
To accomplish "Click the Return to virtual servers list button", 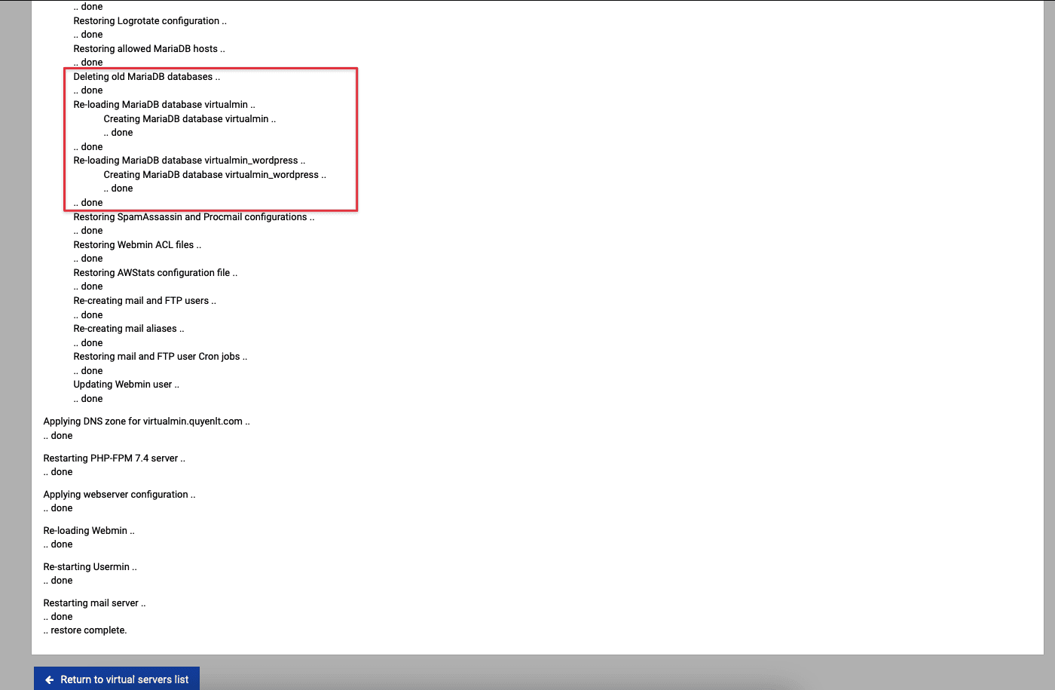I will pyautogui.click(x=117, y=679).
